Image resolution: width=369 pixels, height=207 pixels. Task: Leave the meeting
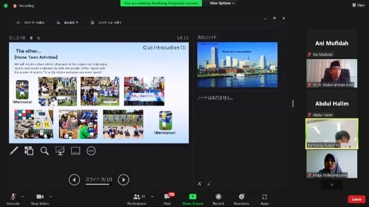[x=357, y=199]
